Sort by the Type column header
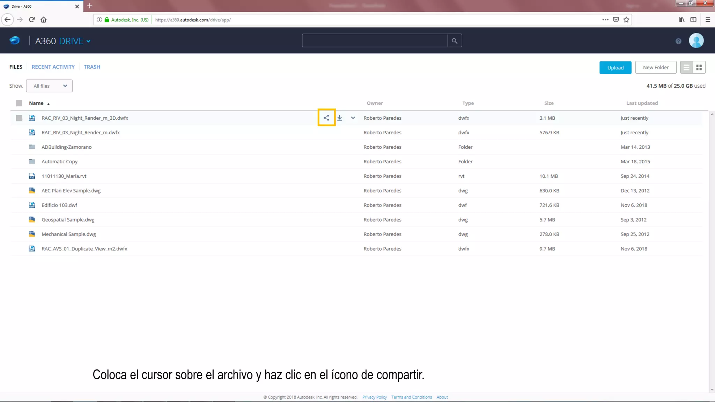 [468, 103]
